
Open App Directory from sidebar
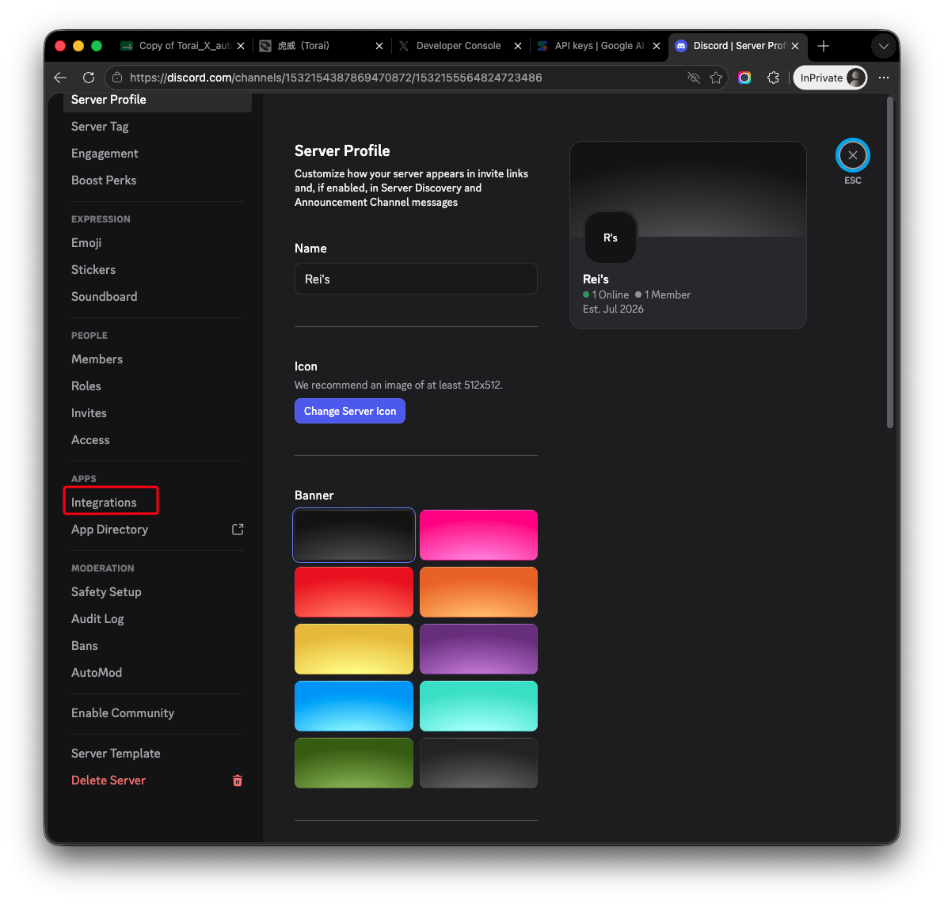pos(157,529)
